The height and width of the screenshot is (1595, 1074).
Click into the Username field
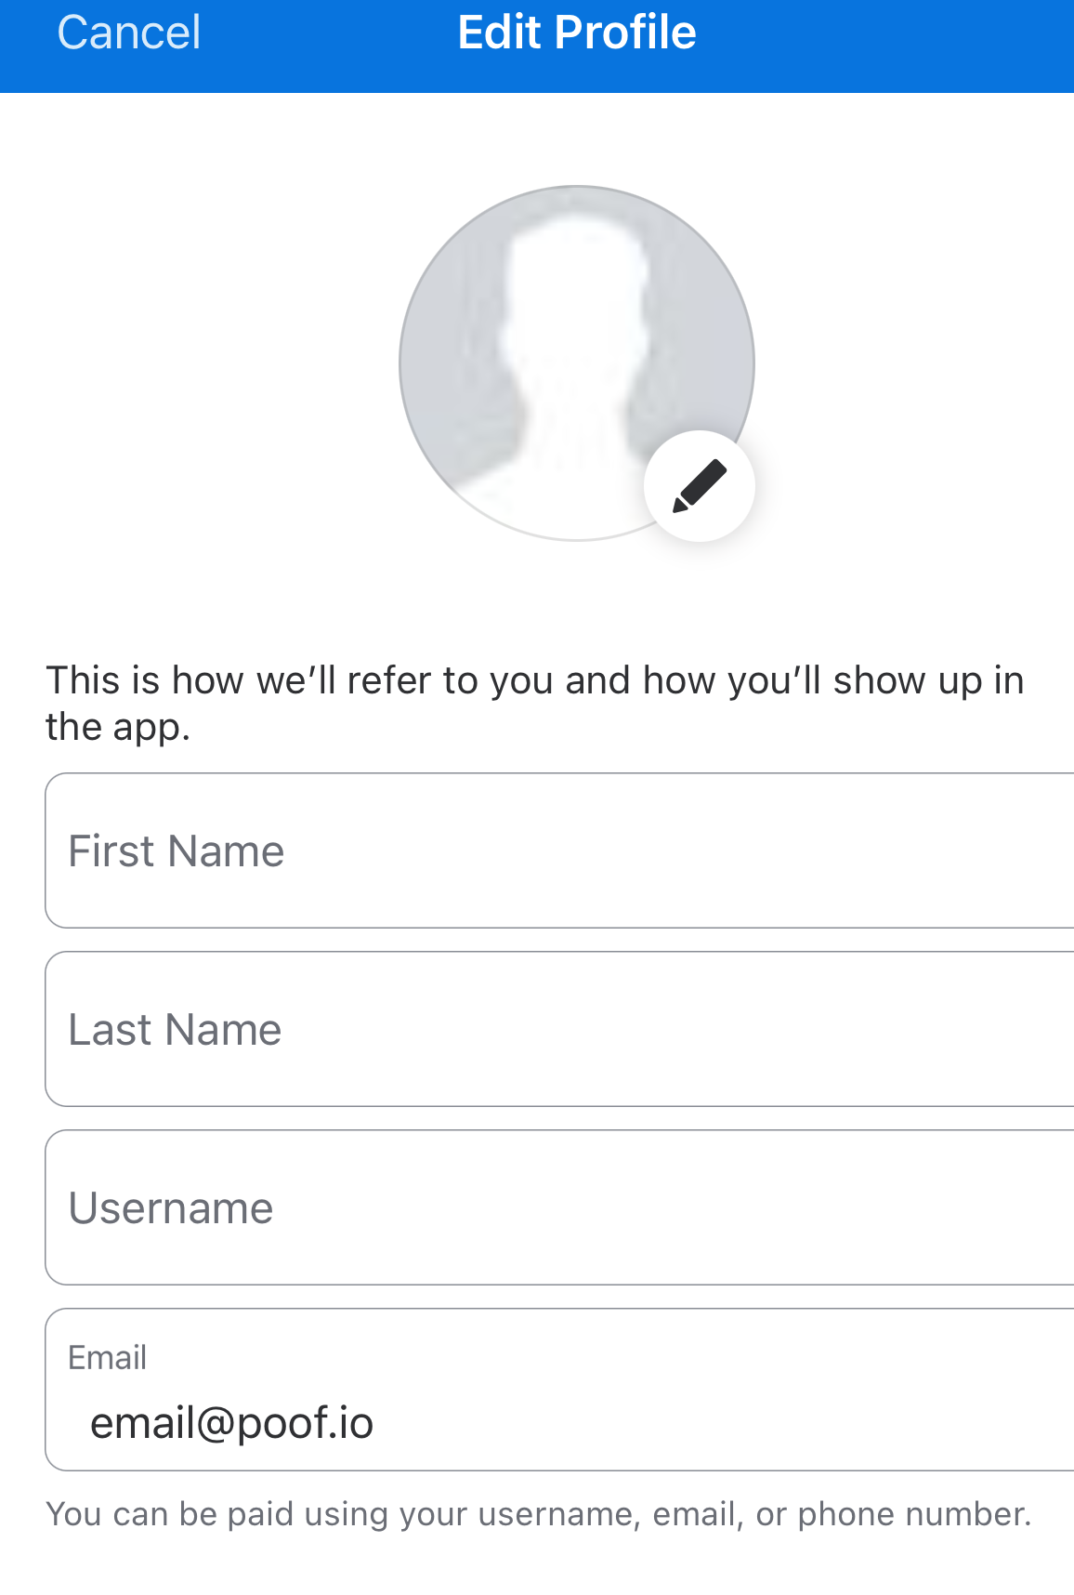click(x=559, y=1207)
